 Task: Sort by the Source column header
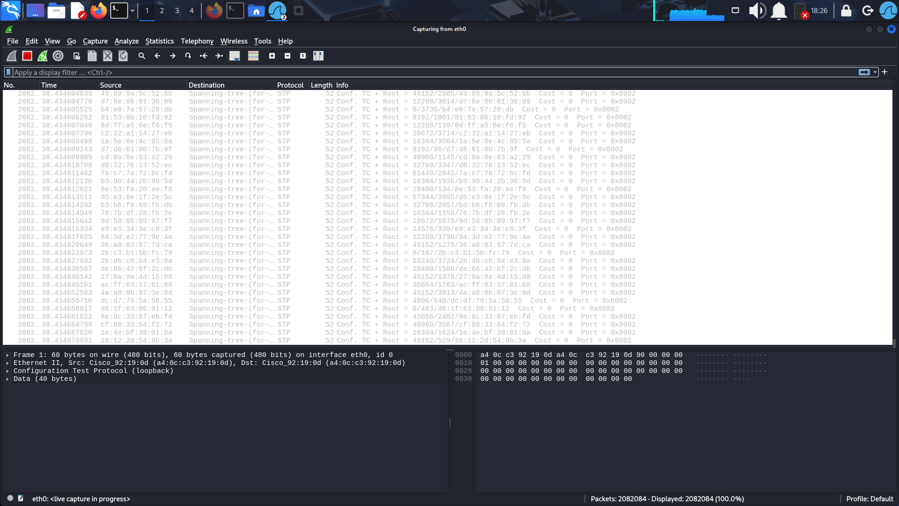pos(142,85)
